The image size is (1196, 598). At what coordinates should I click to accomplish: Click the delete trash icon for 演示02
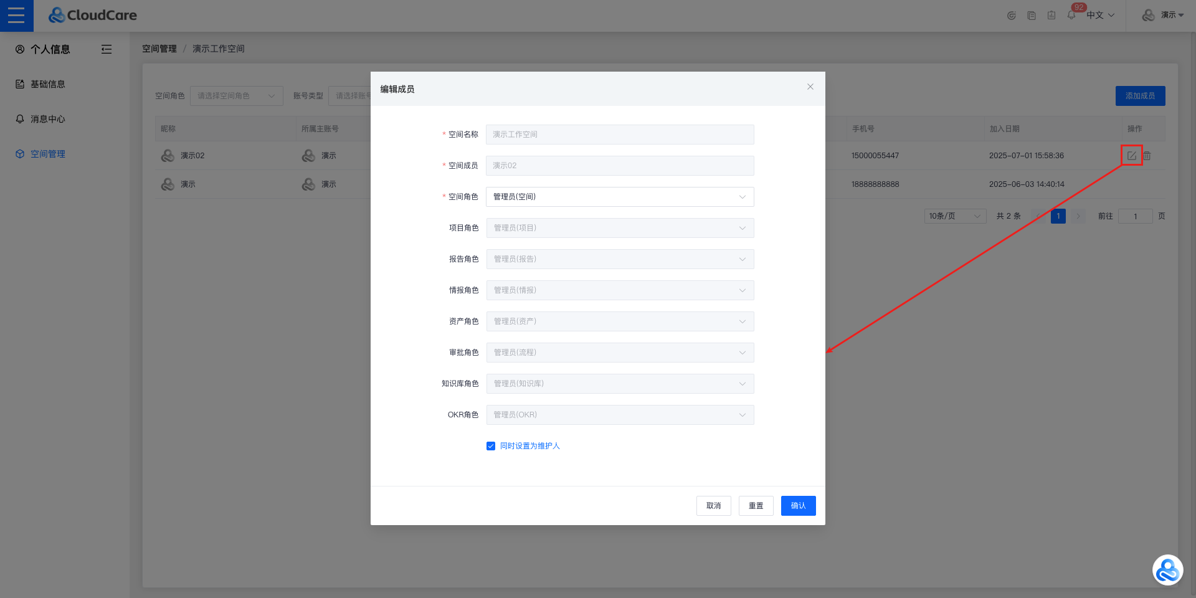pos(1147,156)
